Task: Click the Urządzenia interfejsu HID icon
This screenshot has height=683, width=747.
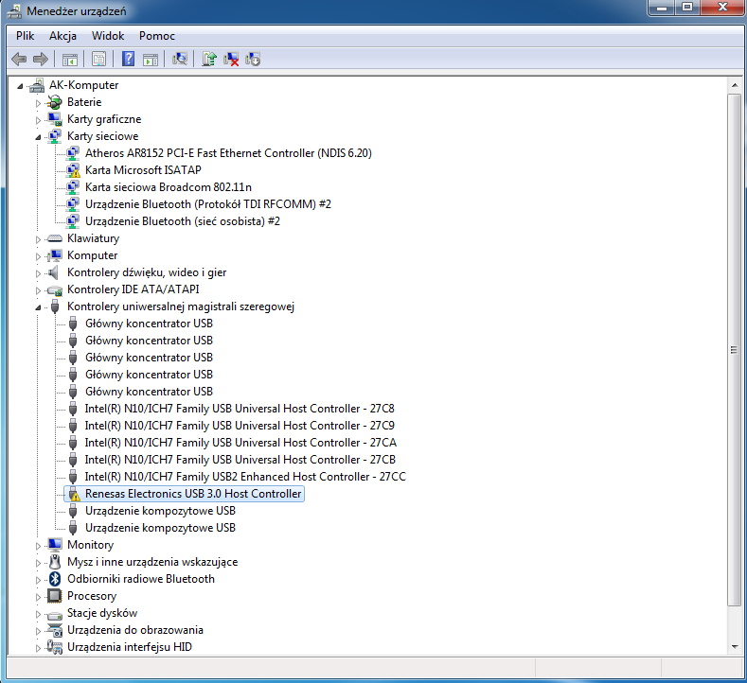Action: click(x=55, y=647)
